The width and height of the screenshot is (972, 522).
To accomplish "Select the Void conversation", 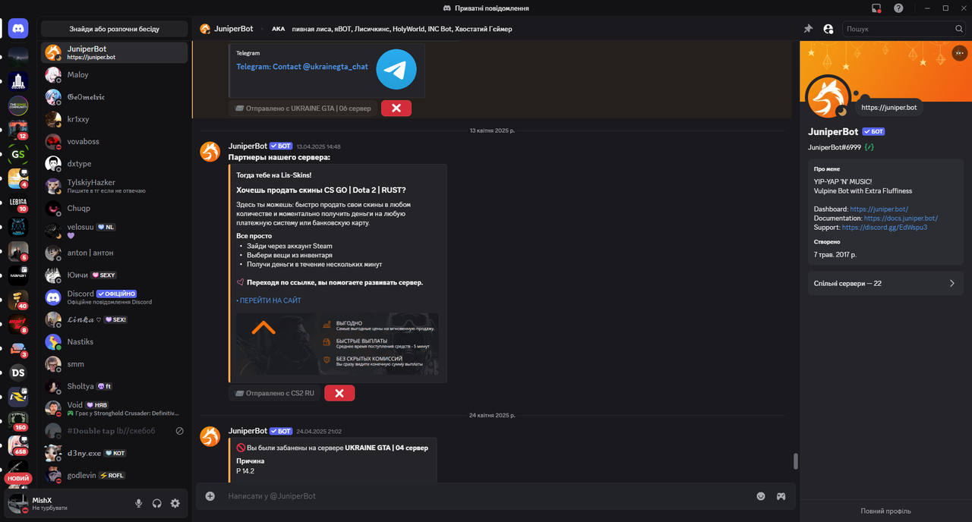I will click(115, 408).
